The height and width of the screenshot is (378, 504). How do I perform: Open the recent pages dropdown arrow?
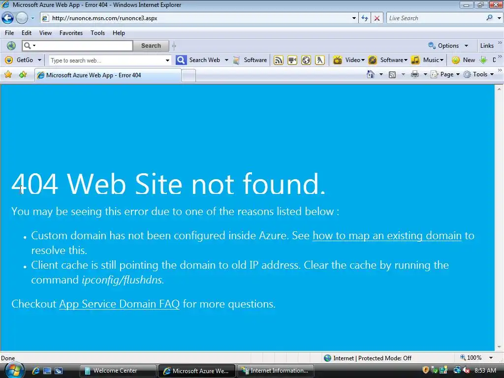(x=32, y=18)
